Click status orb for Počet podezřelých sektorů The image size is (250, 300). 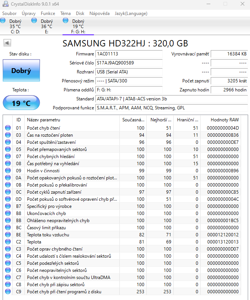pyautogui.click(x=8, y=263)
